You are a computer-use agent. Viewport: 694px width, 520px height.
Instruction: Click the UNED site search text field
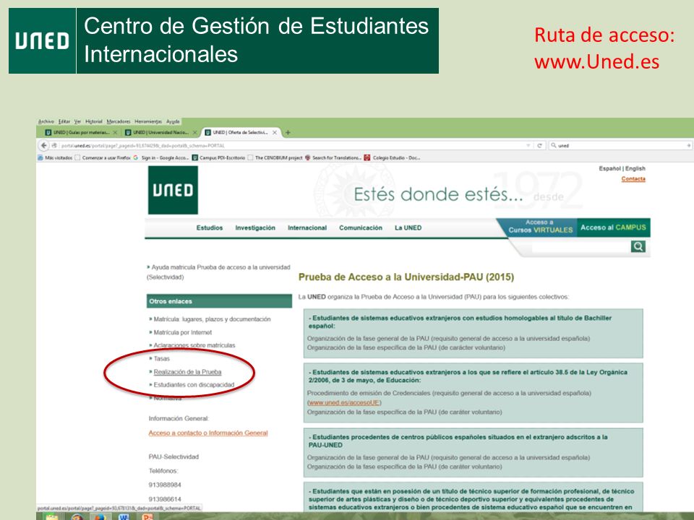581,247
